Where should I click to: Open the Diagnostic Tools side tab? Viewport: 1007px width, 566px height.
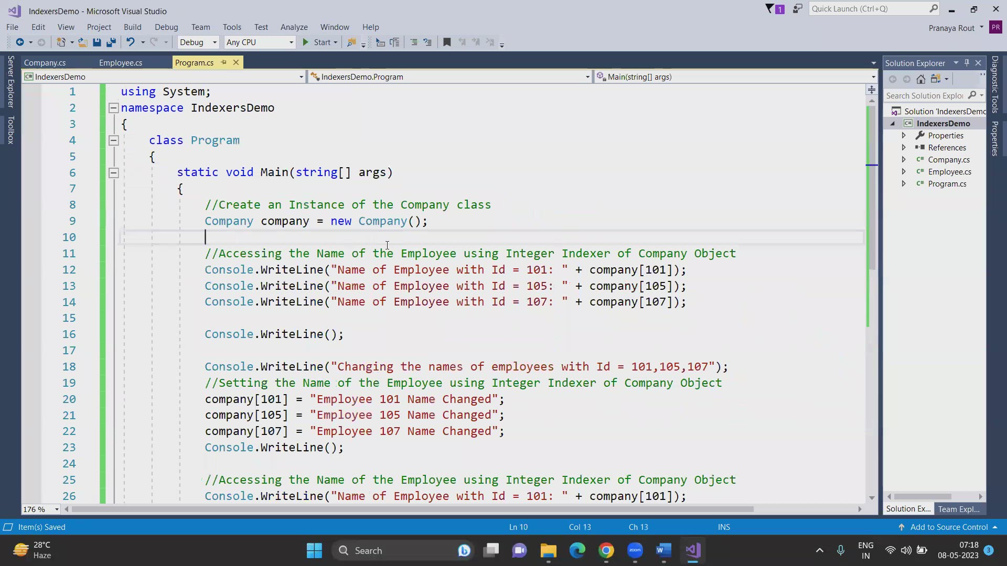[x=994, y=84]
